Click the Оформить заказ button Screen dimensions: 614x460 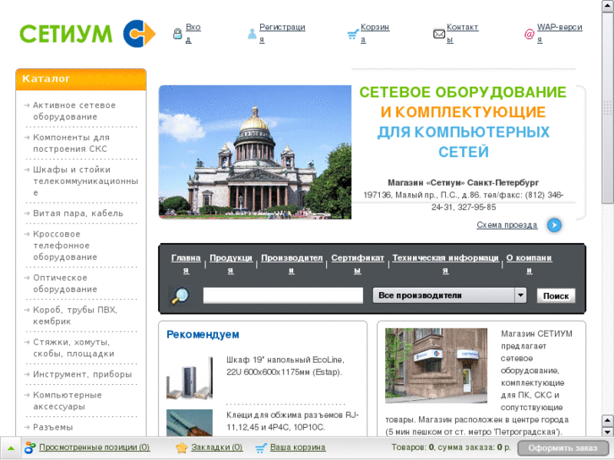[562, 448]
